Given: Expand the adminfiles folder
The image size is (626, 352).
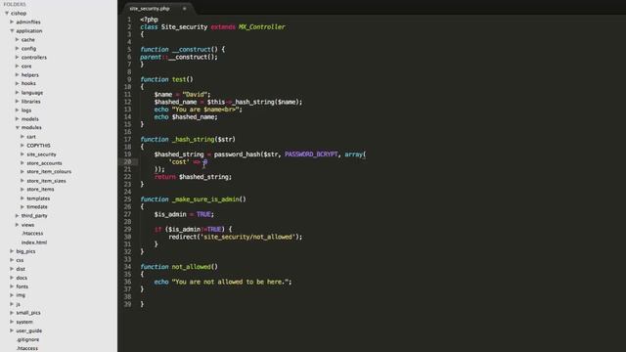Looking at the screenshot, I should click(x=12, y=22).
